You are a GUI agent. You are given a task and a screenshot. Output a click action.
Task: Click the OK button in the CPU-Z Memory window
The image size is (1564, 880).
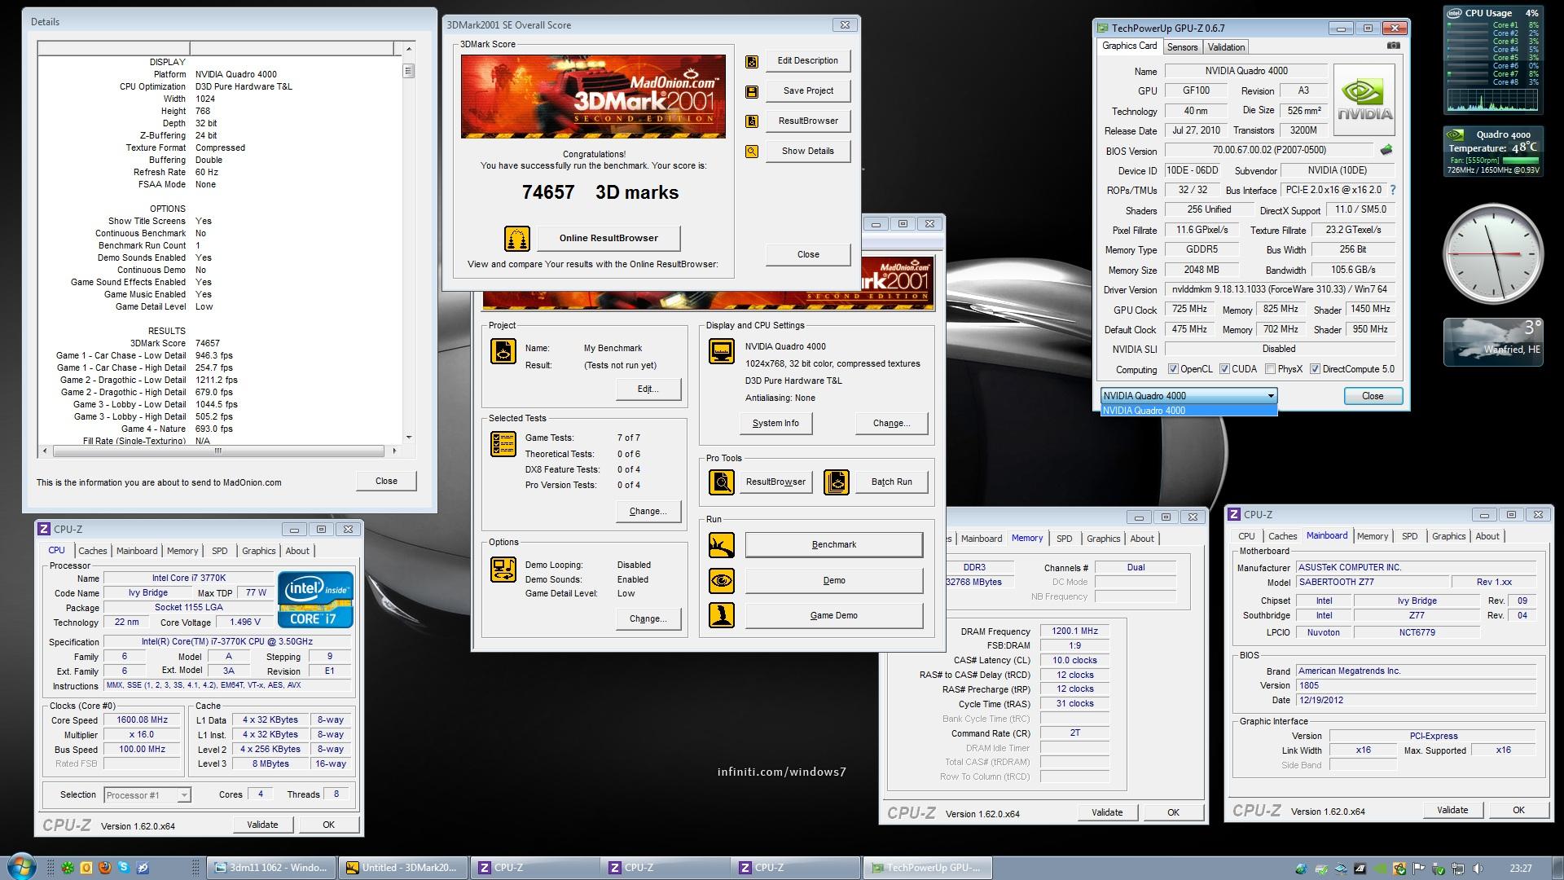coord(1173,812)
